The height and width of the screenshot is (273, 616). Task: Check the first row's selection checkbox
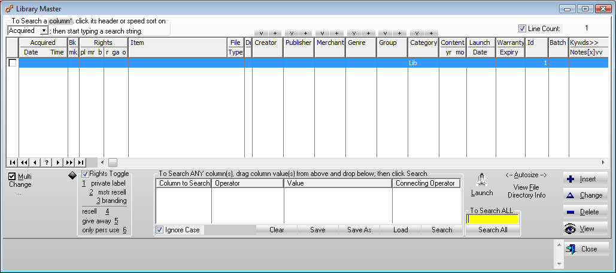pos(13,63)
